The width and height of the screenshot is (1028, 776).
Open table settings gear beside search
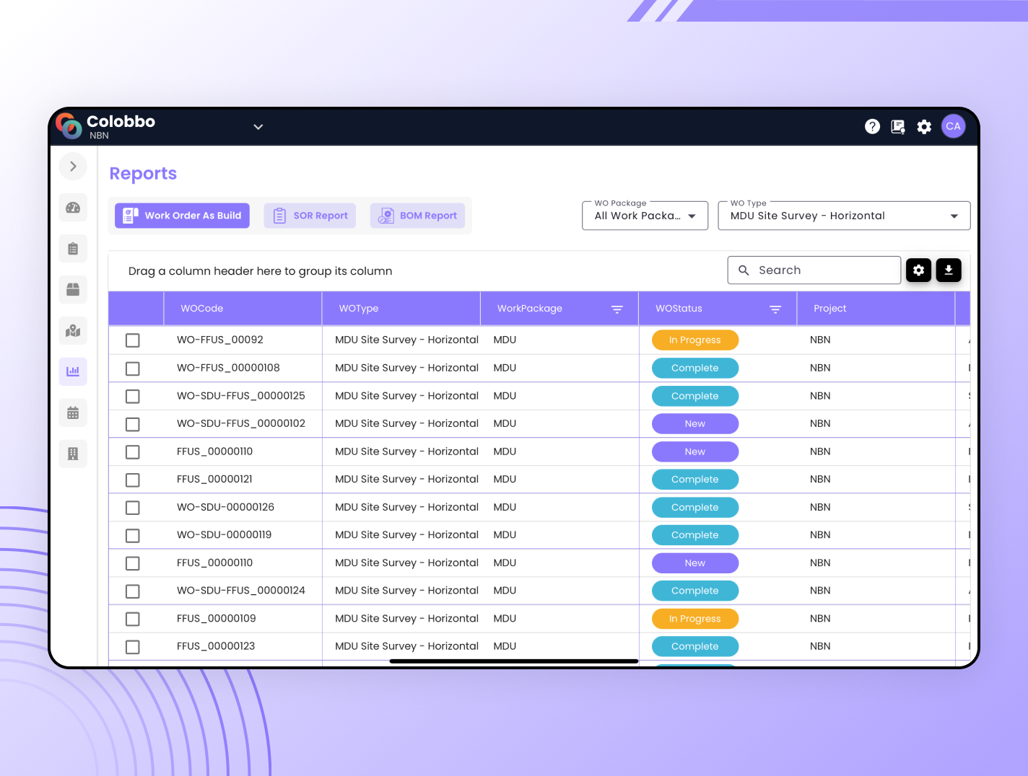tap(918, 270)
